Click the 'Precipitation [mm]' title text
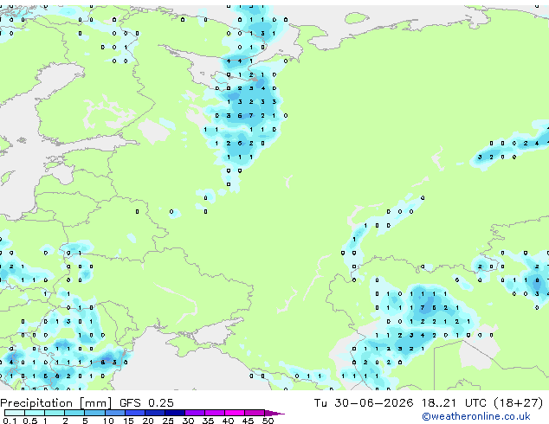 coord(56,403)
